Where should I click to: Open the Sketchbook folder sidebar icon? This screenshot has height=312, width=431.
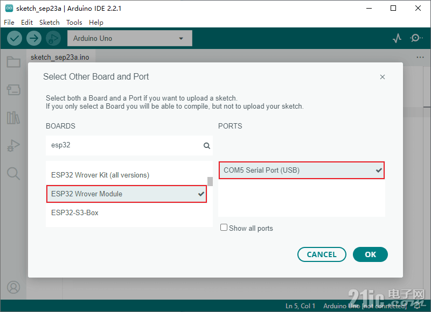pos(13,62)
